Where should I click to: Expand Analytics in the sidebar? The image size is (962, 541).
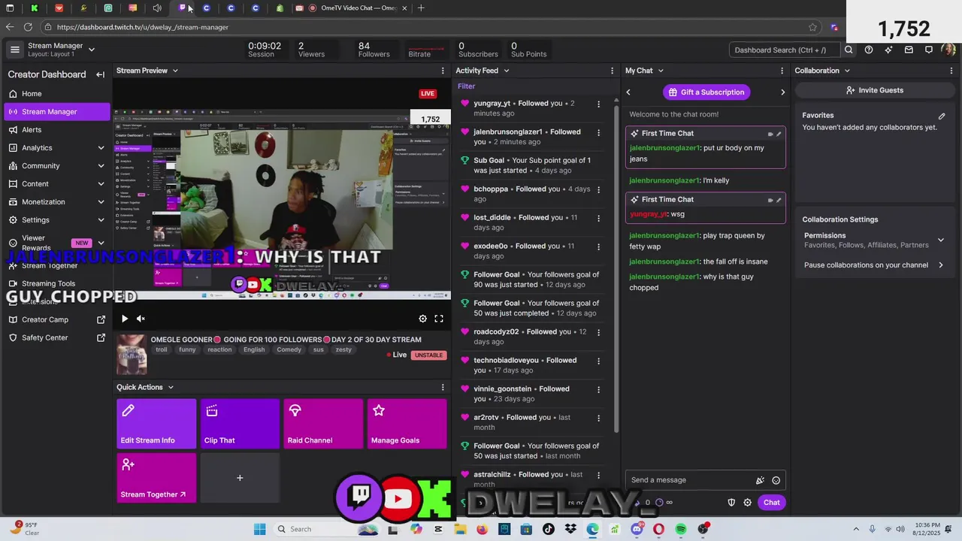pos(101,148)
